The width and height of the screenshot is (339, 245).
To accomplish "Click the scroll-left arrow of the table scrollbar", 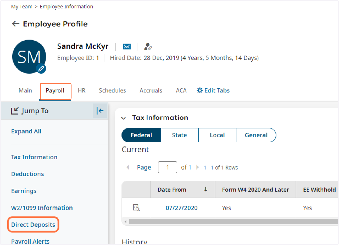I will click(x=126, y=221).
